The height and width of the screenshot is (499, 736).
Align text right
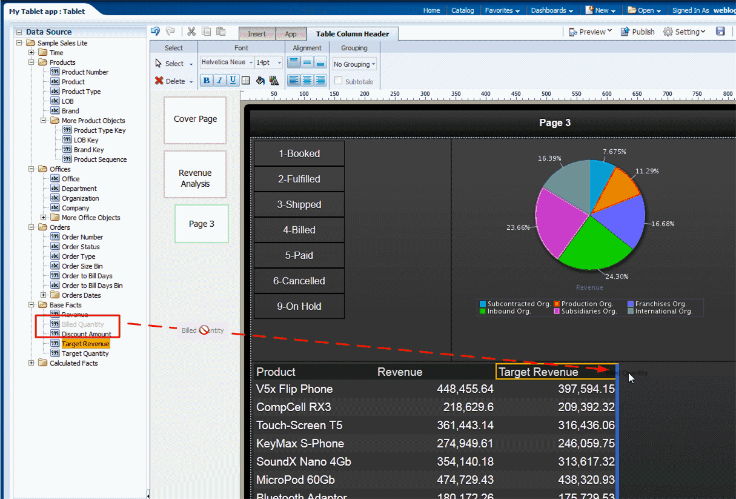click(x=320, y=80)
